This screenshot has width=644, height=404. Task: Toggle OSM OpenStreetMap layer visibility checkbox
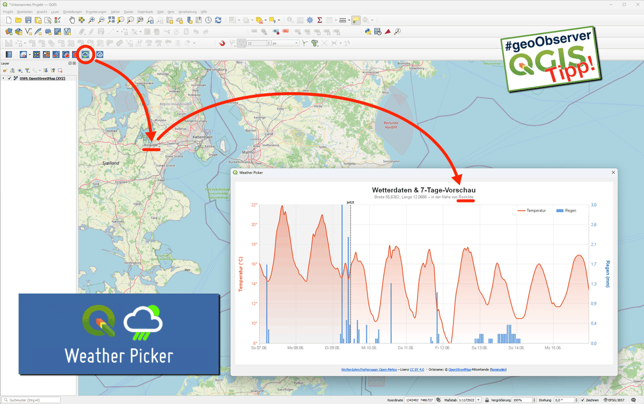(x=9, y=78)
